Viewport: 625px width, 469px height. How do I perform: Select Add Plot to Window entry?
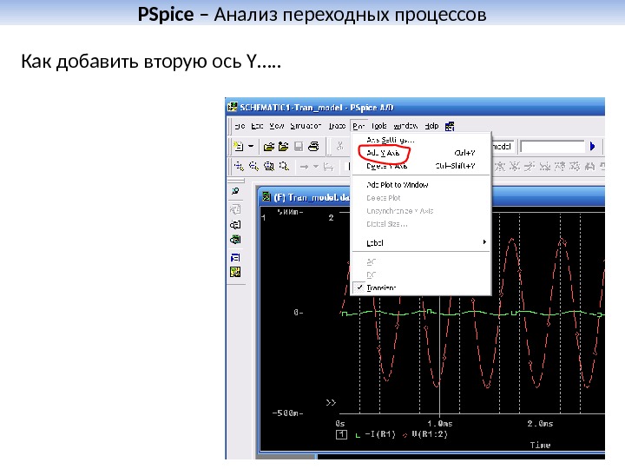(x=420, y=185)
